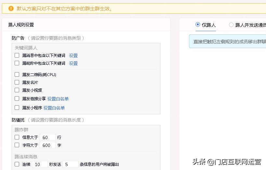Click the orange warning icon in notice bar

coord(11,8)
